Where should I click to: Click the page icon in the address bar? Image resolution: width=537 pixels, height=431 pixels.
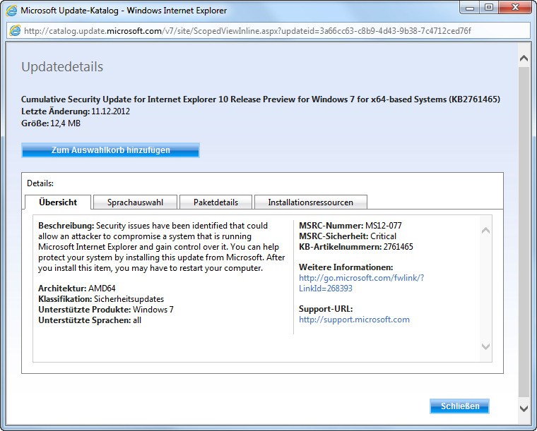(x=16, y=31)
